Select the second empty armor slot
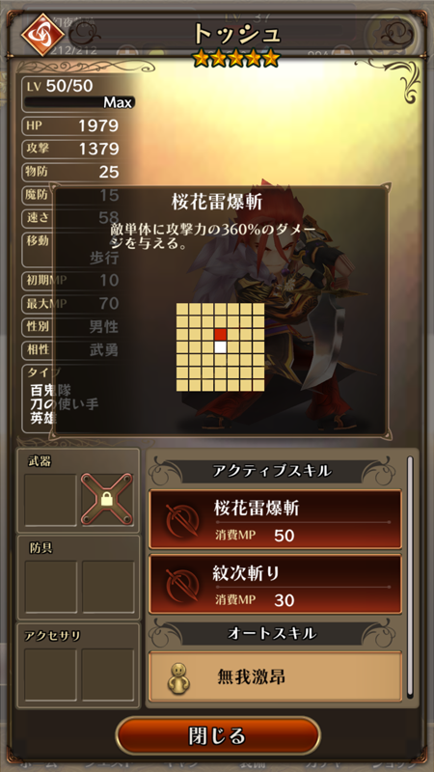434x772 pixels. click(108, 587)
